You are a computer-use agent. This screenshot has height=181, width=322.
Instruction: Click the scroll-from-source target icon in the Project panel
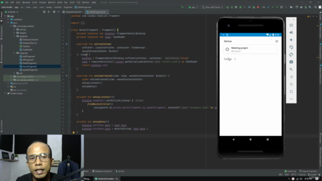coord(44,12)
